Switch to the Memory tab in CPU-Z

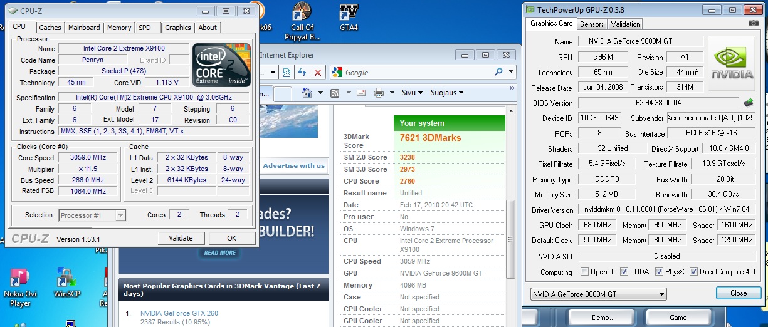119,28
